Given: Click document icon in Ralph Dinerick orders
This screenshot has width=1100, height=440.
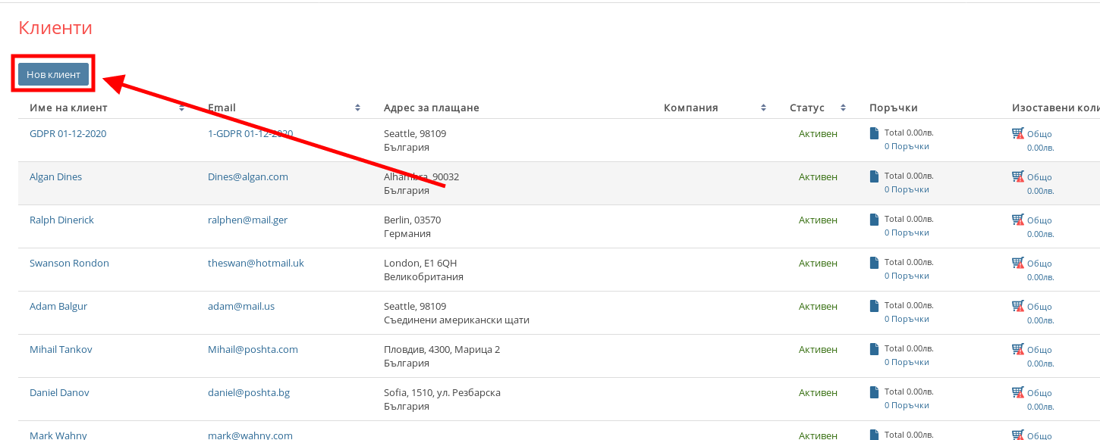Looking at the screenshot, I should pyautogui.click(x=874, y=220).
